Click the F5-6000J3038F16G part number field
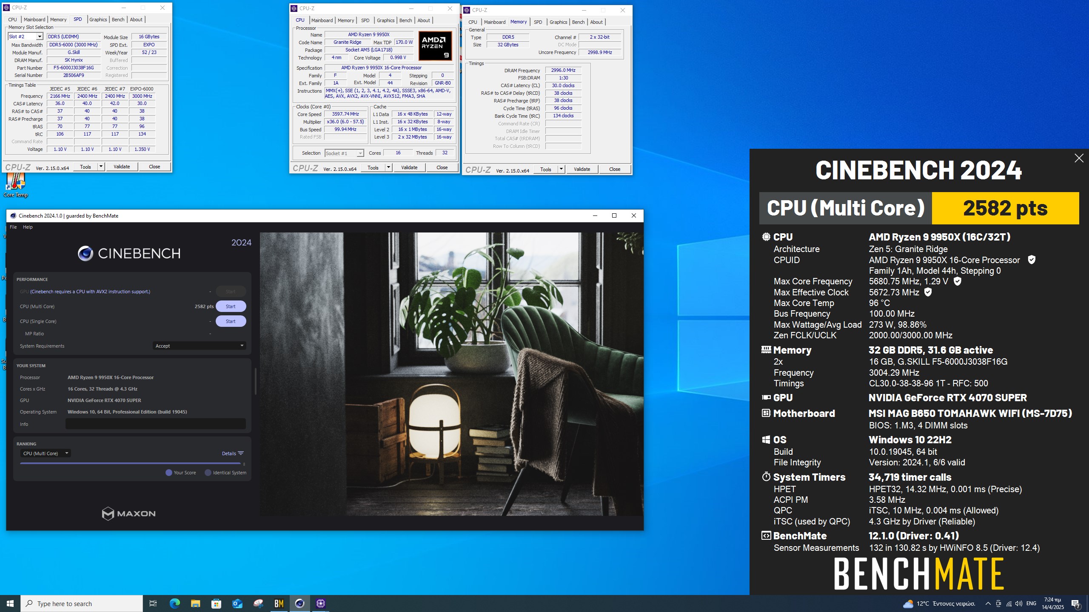Screen dimensions: 1089x612 [74, 68]
